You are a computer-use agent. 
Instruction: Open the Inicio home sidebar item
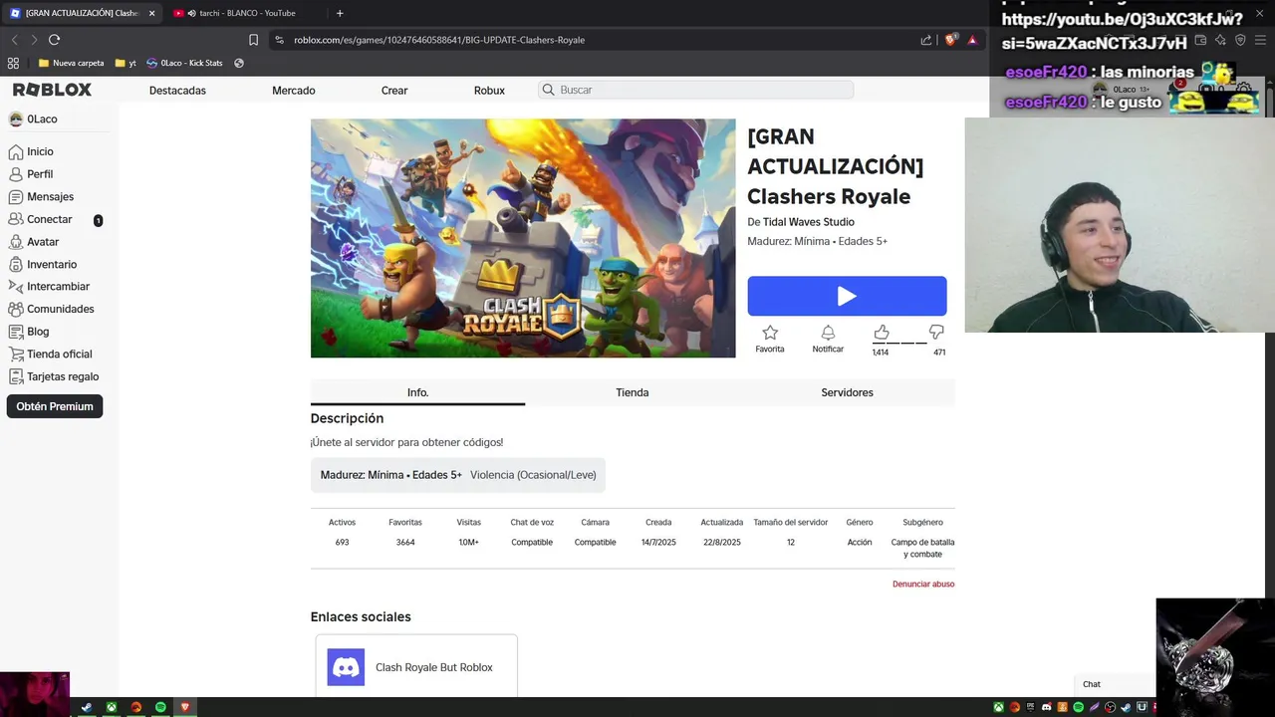coord(31,151)
